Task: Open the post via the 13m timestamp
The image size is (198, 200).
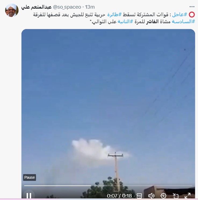Action: point(90,7)
